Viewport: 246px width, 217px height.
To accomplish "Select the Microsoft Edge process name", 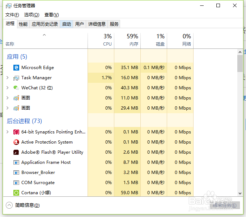I will pos(38,68).
